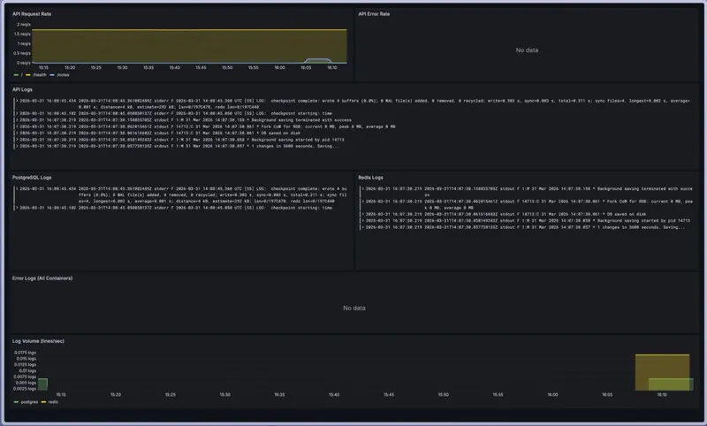
Task: Open the 'Log Volume (lines/sec)' panel title
Action: [38, 341]
